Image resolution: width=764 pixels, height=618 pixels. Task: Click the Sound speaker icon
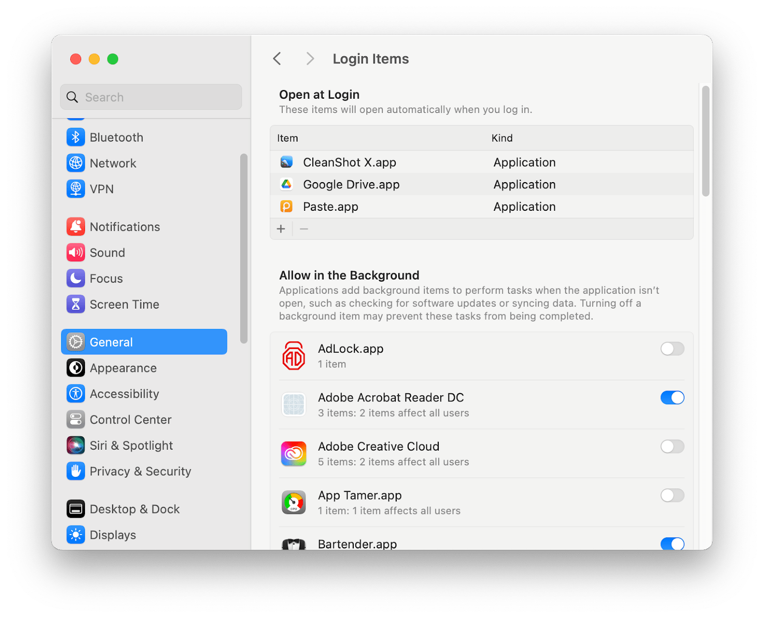point(75,252)
